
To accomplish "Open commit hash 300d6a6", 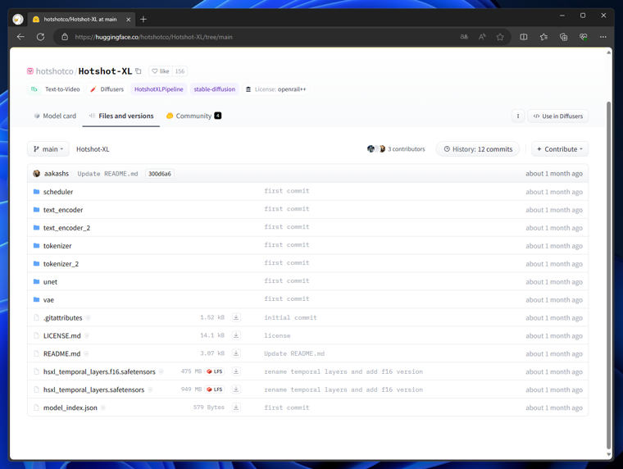I will pos(159,174).
